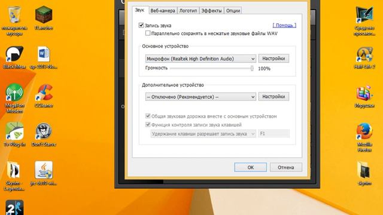Launch TLauncher Minecraft desktop icon
The image size is (383, 215).
[44, 18]
